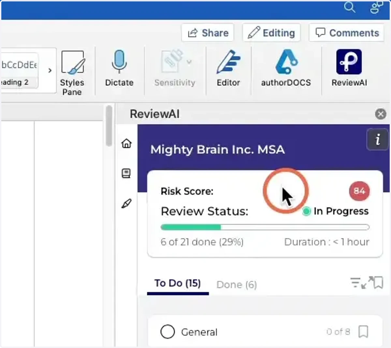Click the info 'i' button
Viewport: 391px width, 348px height.
[x=377, y=139]
